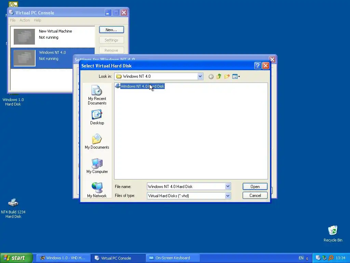Click the EN language bar indicator

pyautogui.click(x=301, y=258)
